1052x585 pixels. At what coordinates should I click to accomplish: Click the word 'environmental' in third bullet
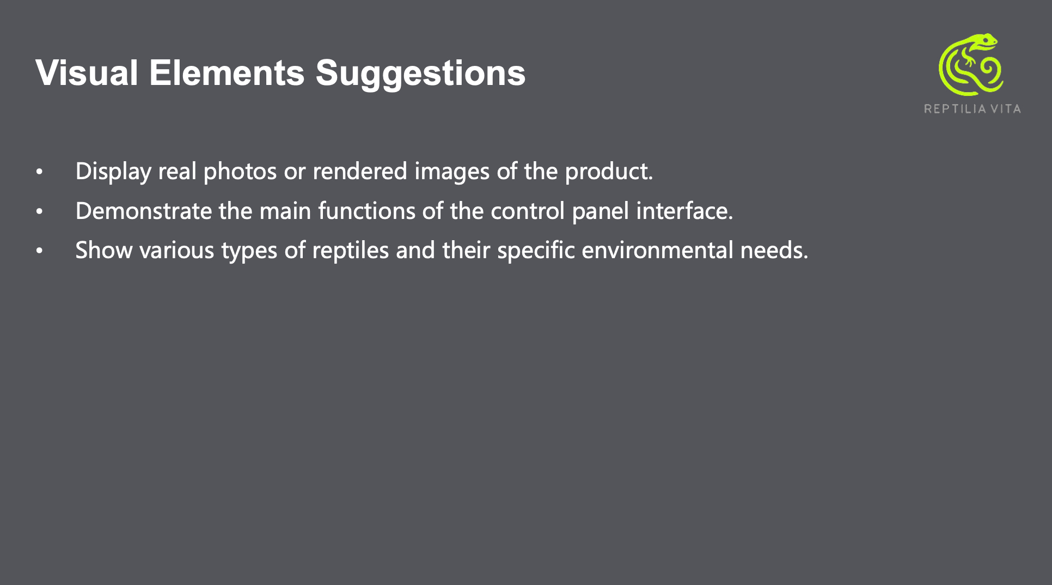click(x=657, y=251)
